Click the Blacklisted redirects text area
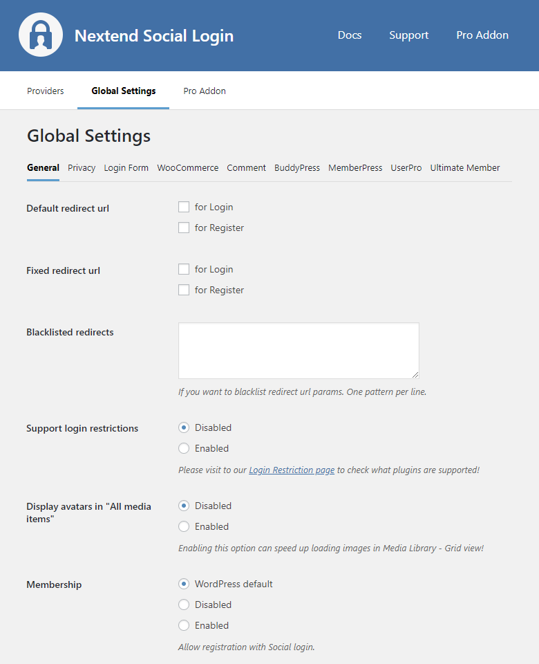Image resolution: width=539 pixels, height=664 pixels. (x=299, y=350)
